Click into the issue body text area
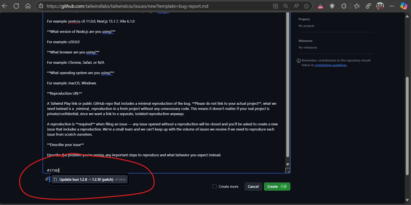This screenshot has width=411, height=205. [x=164, y=92]
